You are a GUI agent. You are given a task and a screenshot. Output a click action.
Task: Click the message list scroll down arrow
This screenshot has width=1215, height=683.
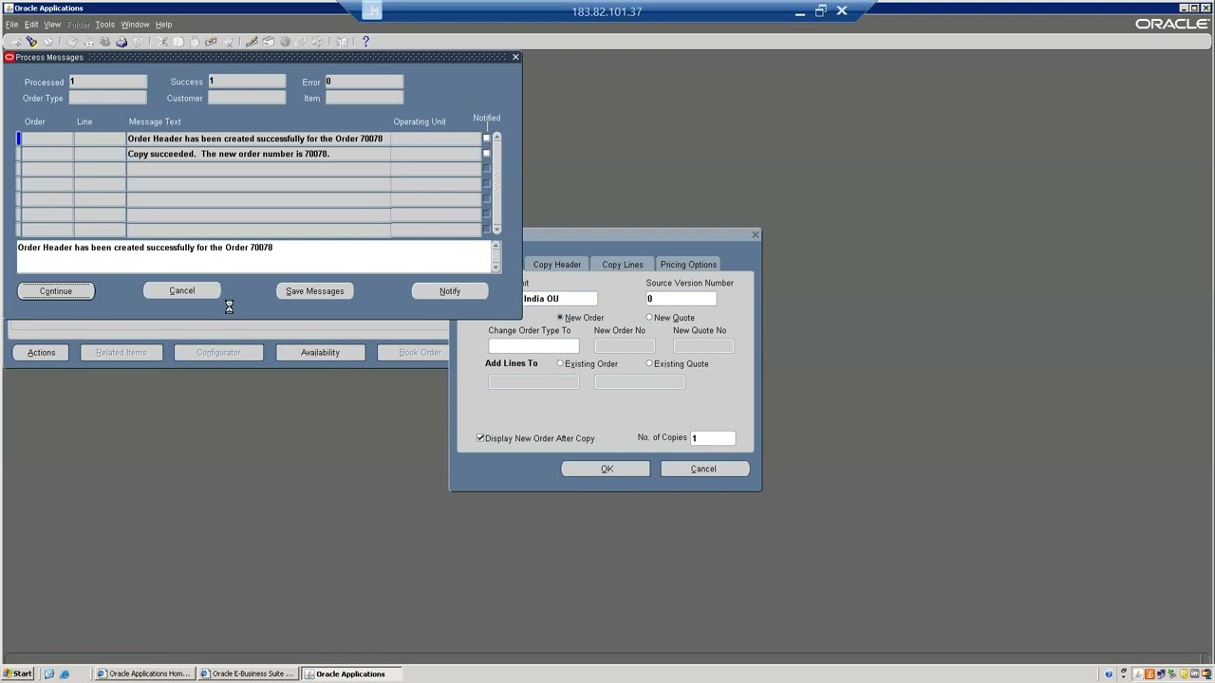(496, 230)
